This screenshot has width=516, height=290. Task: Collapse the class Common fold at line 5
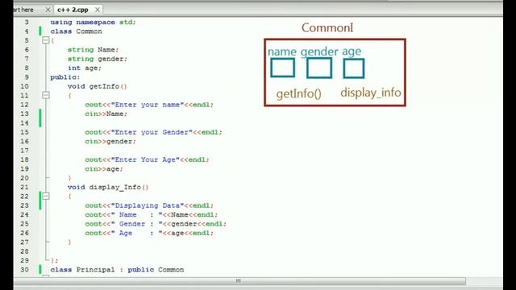46,40
